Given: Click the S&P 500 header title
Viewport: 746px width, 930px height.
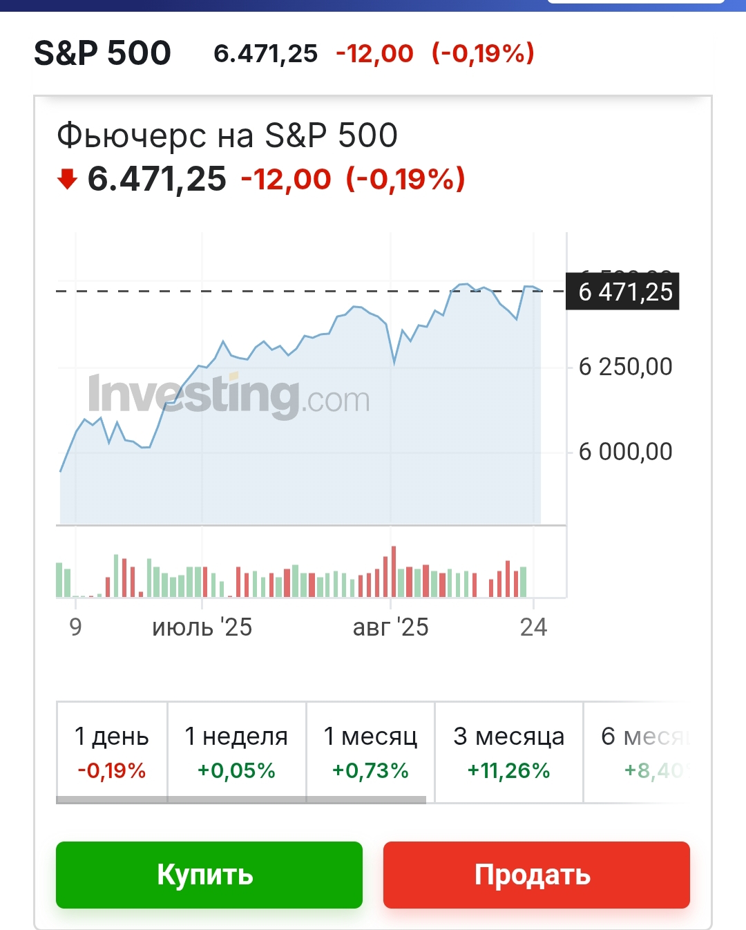Looking at the screenshot, I should (x=102, y=53).
